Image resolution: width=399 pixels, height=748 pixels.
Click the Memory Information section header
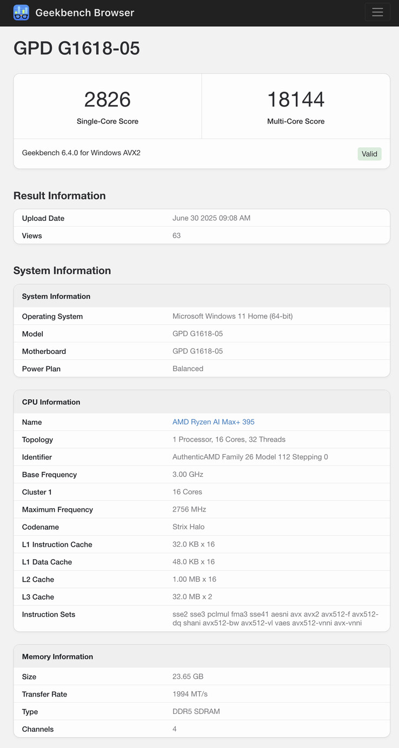click(202, 657)
